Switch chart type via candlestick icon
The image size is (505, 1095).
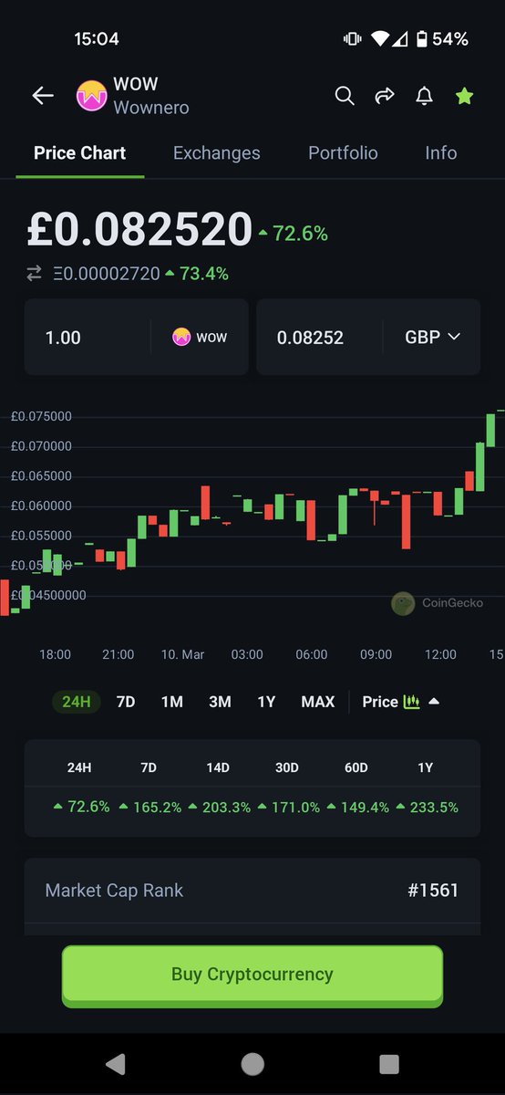[411, 702]
